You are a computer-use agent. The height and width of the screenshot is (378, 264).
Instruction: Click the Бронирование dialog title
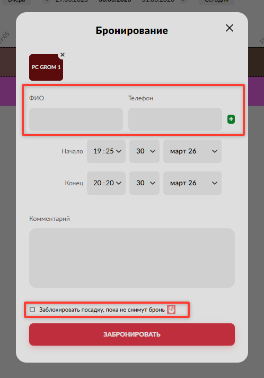(131, 31)
